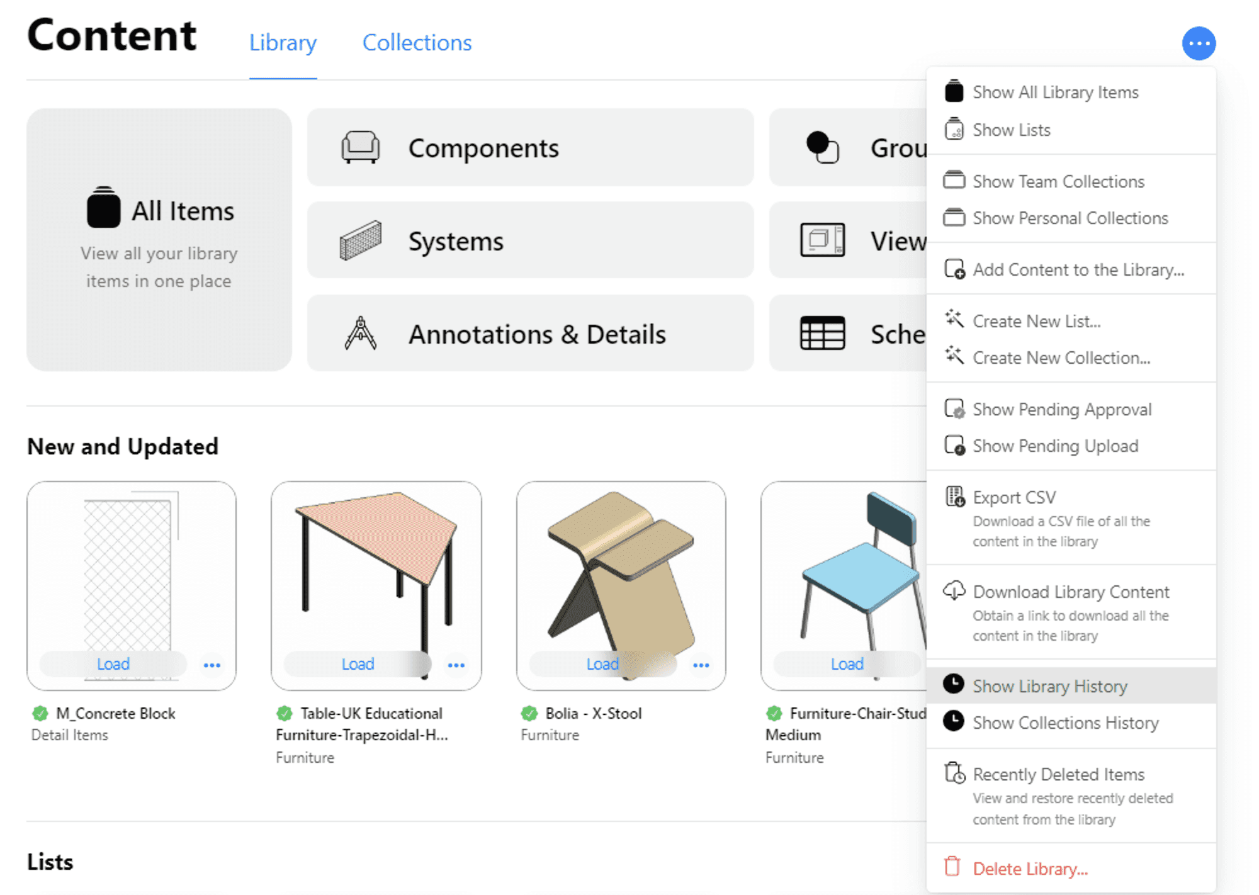Image resolution: width=1259 pixels, height=895 pixels.
Task: Open Recently Deleted Items
Action: click(1058, 774)
